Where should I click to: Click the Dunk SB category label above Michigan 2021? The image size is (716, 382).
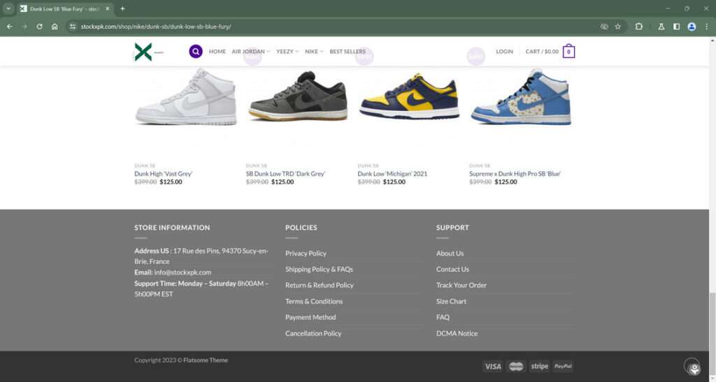pyautogui.click(x=368, y=166)
